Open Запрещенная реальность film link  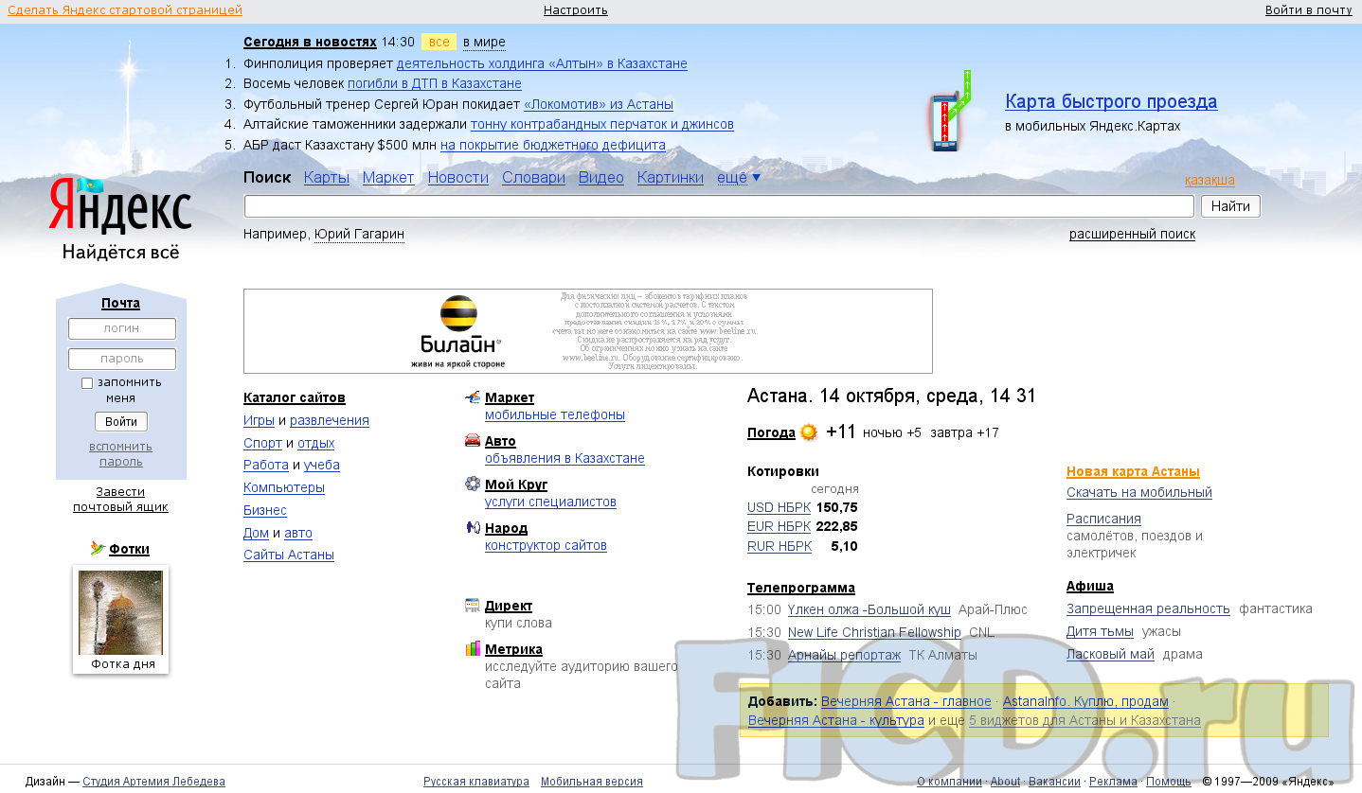coord(1148,609)
